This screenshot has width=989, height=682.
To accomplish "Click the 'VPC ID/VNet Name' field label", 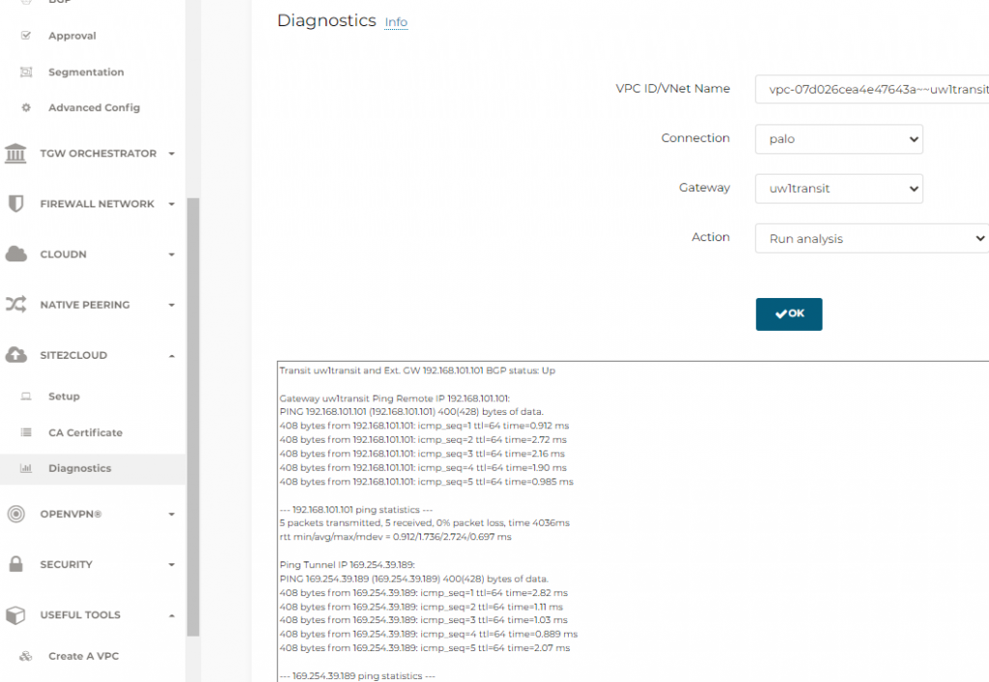I will point(672,89).
